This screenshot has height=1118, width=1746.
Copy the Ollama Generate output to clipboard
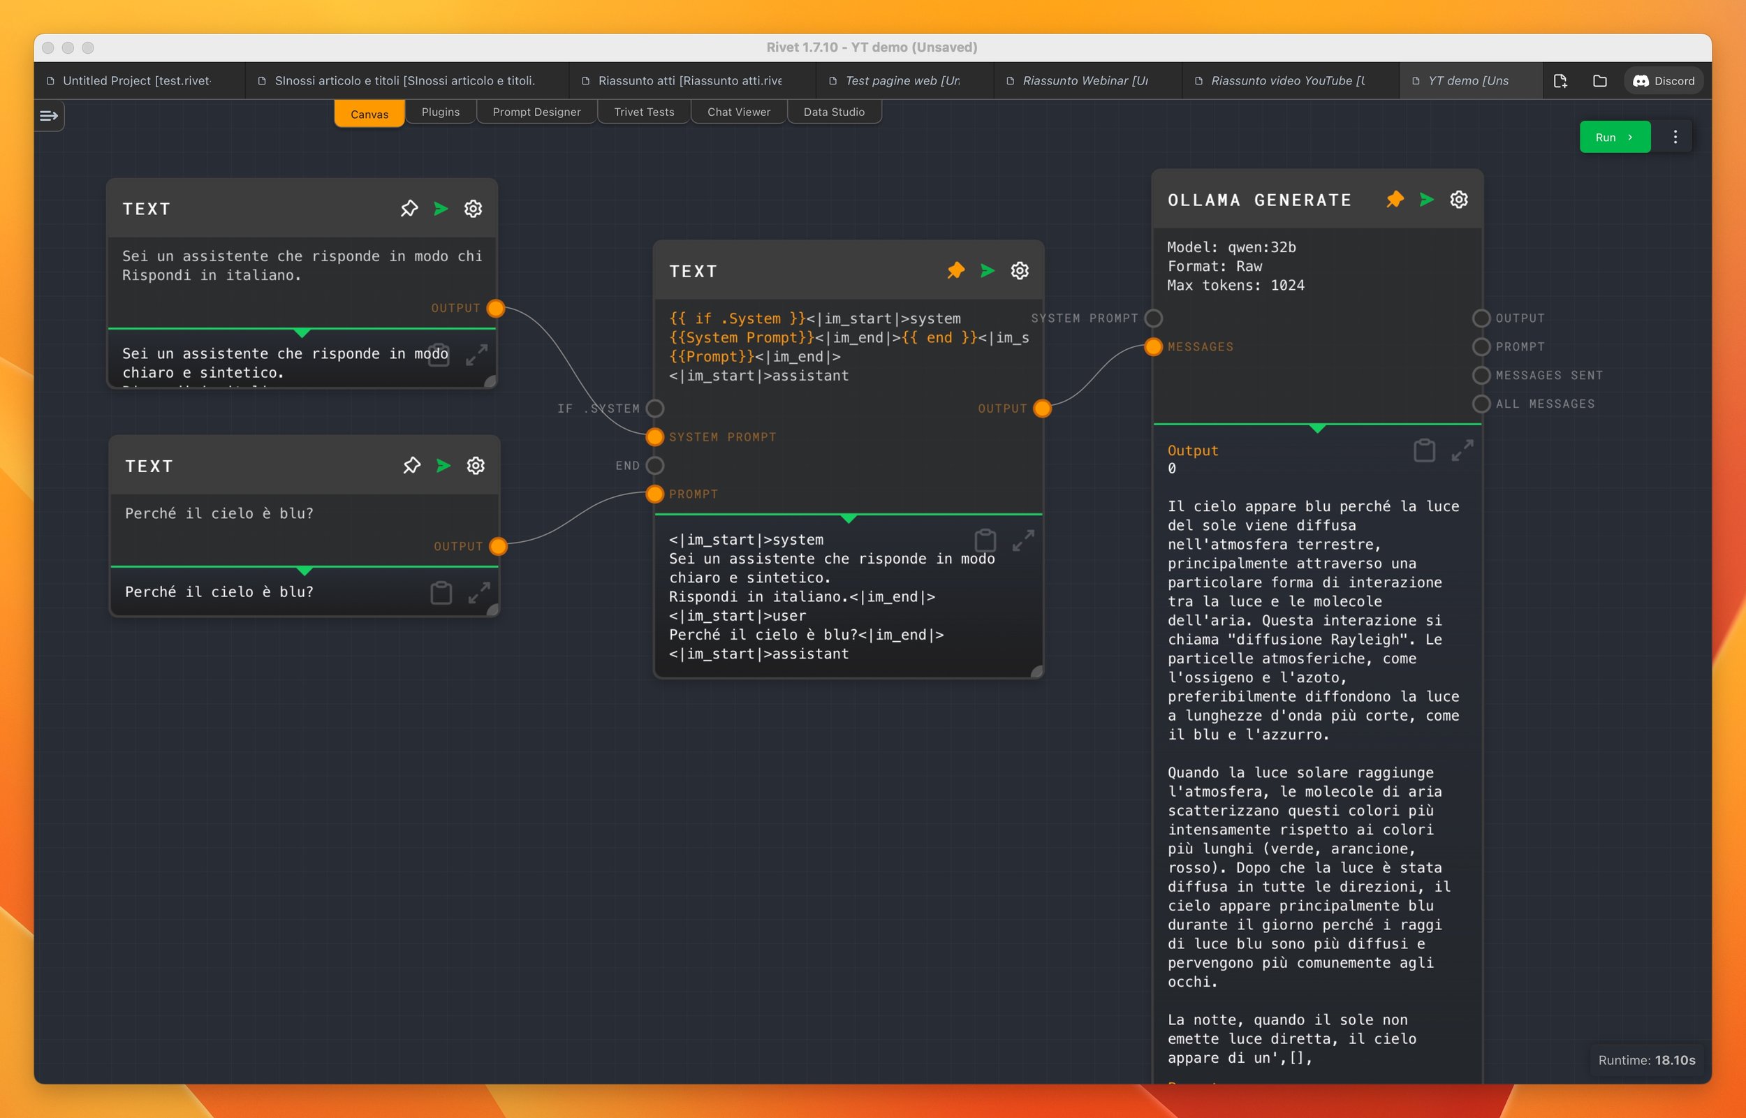pos(1425,450)
